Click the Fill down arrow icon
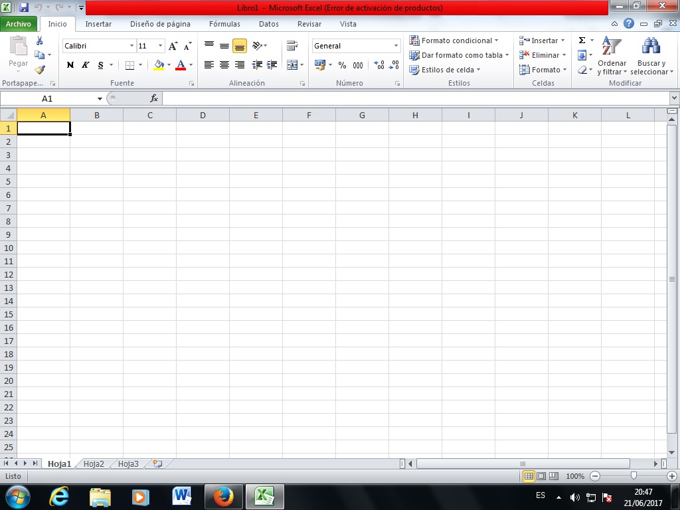The height and width of the screenshot is (510, 680). pyautogui.click(x=582, y=55)
